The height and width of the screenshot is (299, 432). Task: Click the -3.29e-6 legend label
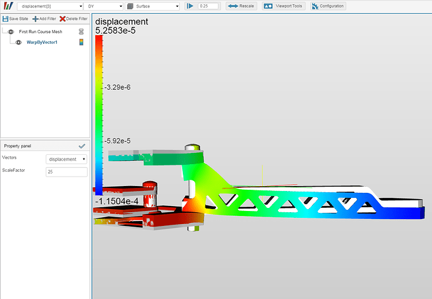tap(117, 87)
